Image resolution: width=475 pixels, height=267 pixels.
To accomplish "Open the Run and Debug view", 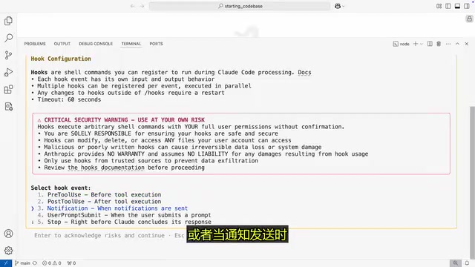I will coord(8,73).
